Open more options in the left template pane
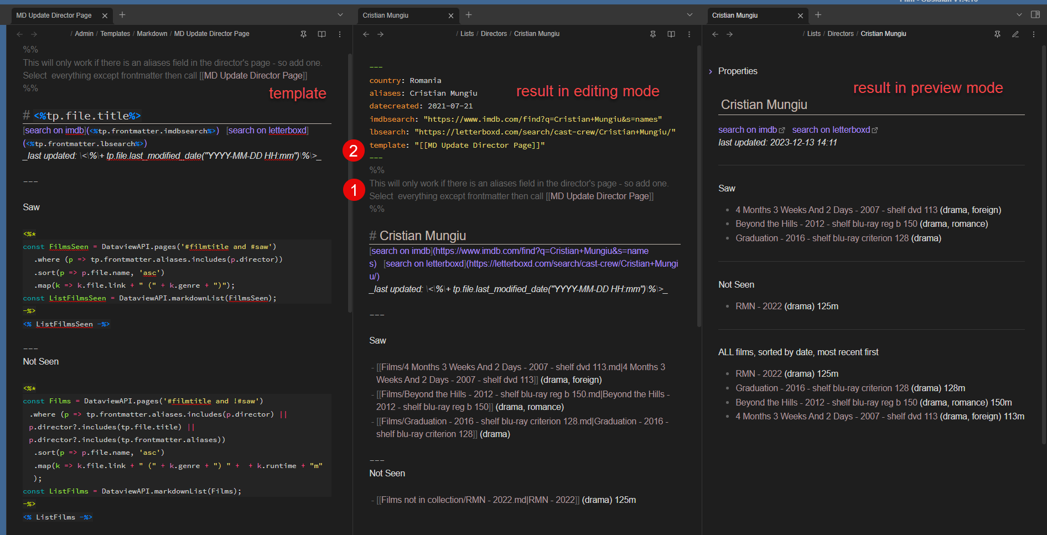Image resolution: width=1047 pixels, height=535 pixels. click(340, 34)
